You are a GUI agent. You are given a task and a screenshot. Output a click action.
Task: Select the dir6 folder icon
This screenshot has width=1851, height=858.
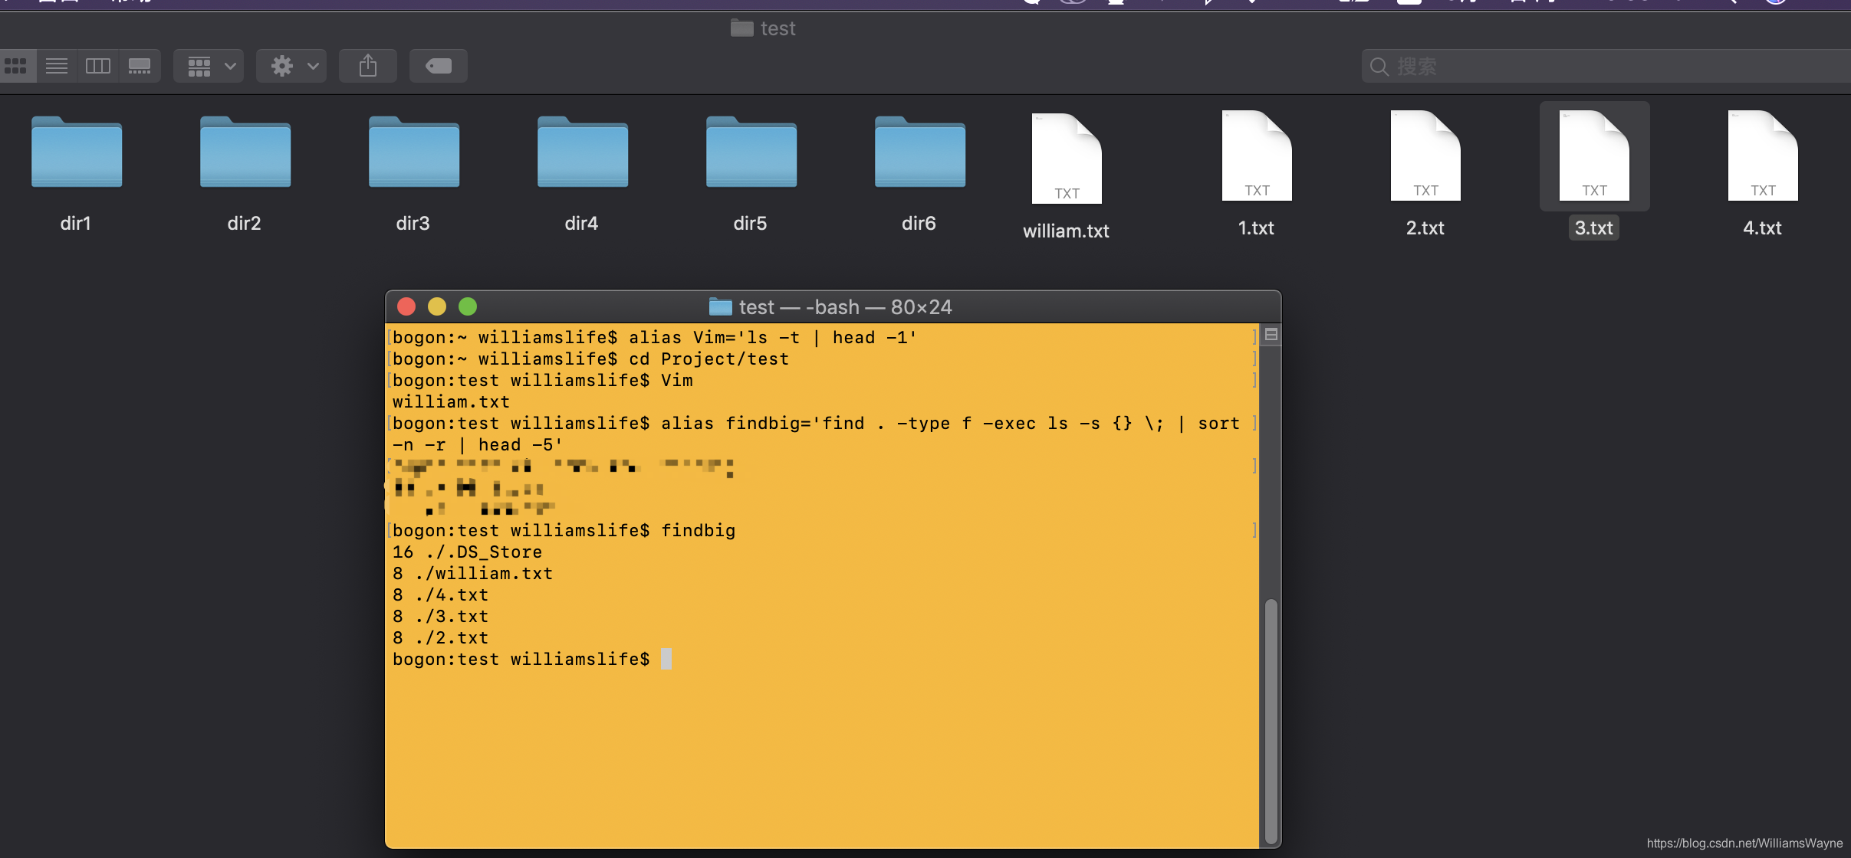tap(920, 152)
